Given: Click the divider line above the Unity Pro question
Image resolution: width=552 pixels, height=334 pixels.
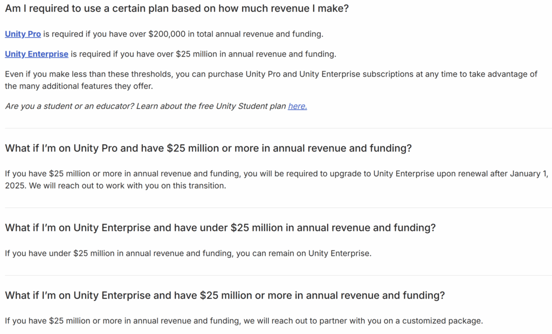Looking at the screenshot, I should click(276, 128).
